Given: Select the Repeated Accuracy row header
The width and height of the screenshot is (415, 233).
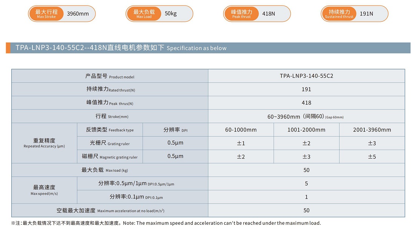Looking at the screenshot, I should click(x=44, y=143).
